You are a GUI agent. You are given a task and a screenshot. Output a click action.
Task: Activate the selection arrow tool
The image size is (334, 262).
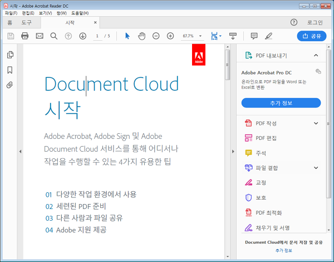[x=127, y=36]
